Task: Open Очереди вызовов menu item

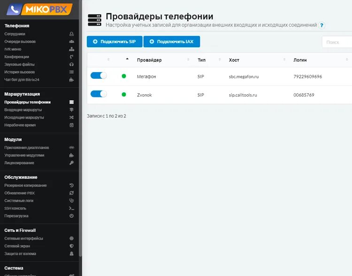Action: pyautogui.click(x=20, y=42)
